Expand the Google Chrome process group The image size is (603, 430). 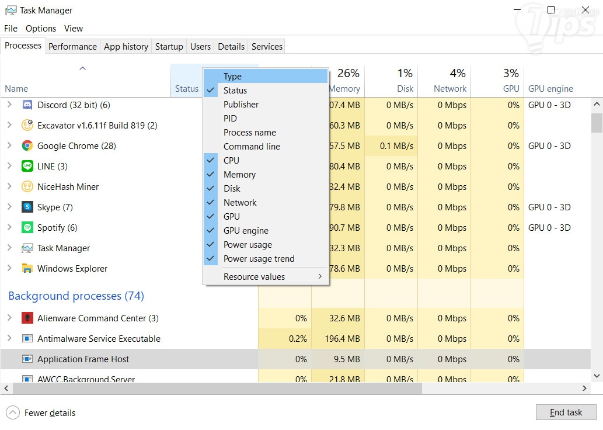pos(9,146)
